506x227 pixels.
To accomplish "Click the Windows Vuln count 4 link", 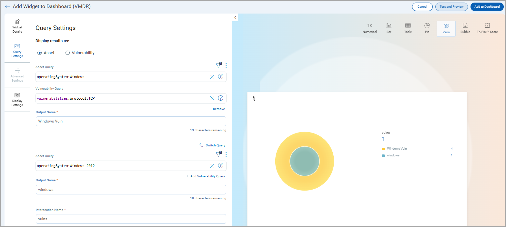I will pyautogui.click(x=452, y=149).
